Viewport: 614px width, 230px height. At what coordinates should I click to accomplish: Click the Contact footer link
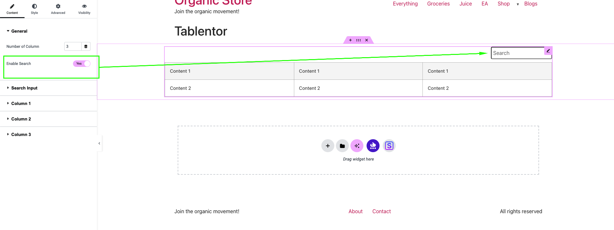pos(381,211)
